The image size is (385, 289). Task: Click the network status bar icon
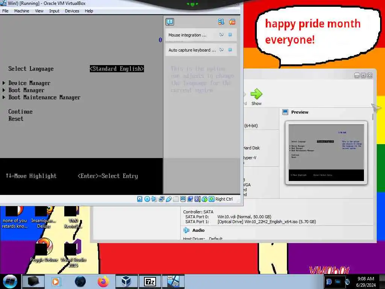click(x=161, y=199)
